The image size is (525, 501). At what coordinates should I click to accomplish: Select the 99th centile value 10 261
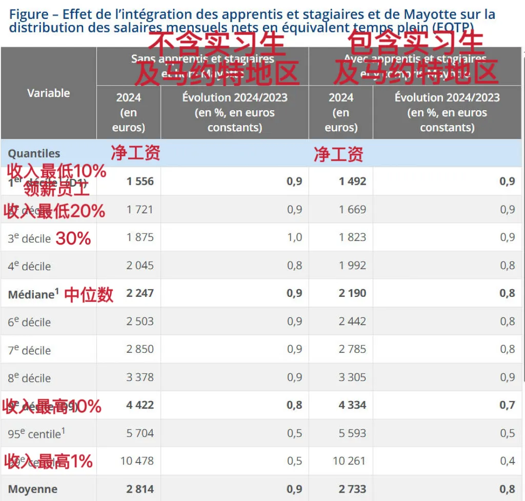[x=349, y=461]
